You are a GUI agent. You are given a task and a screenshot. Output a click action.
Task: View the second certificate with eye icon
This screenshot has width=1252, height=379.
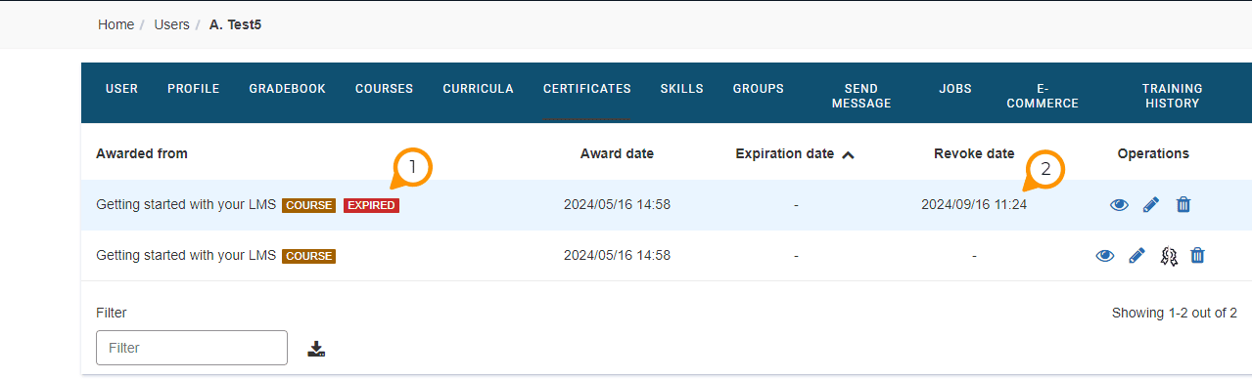point(1105,256)
